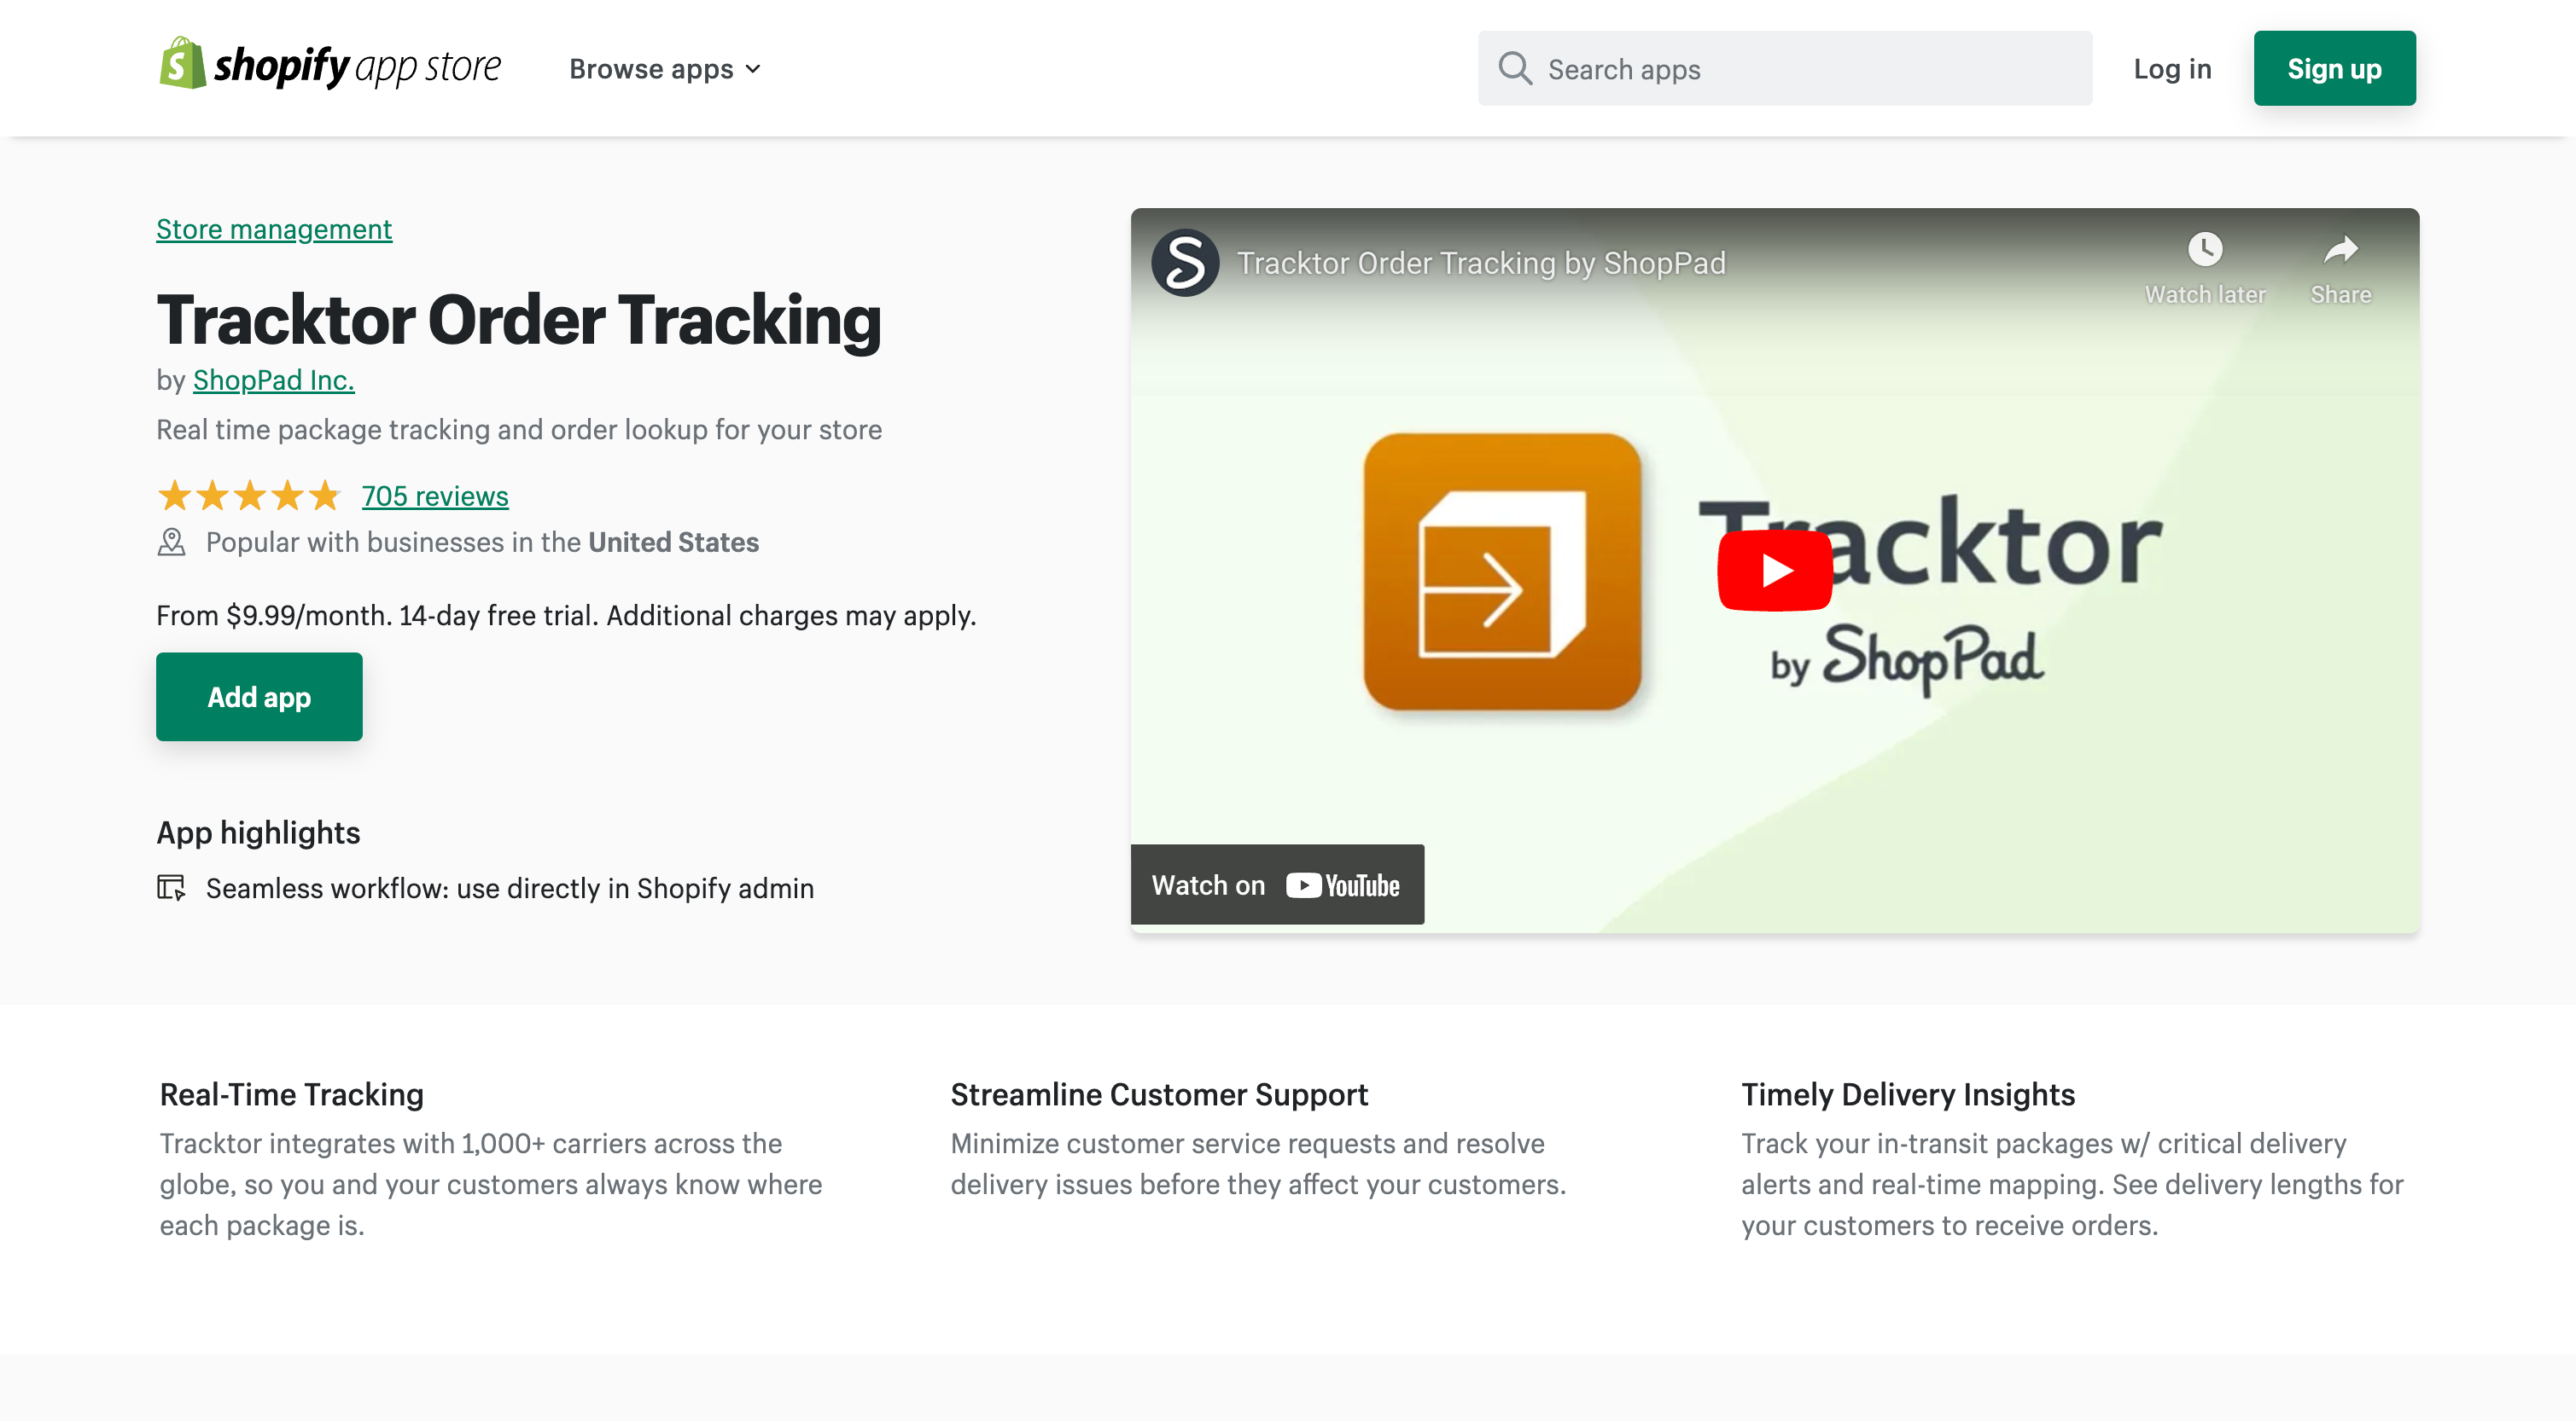Click the five-star rating display
Viewport: 2576px width, 1421px height.
click(247, 494)
